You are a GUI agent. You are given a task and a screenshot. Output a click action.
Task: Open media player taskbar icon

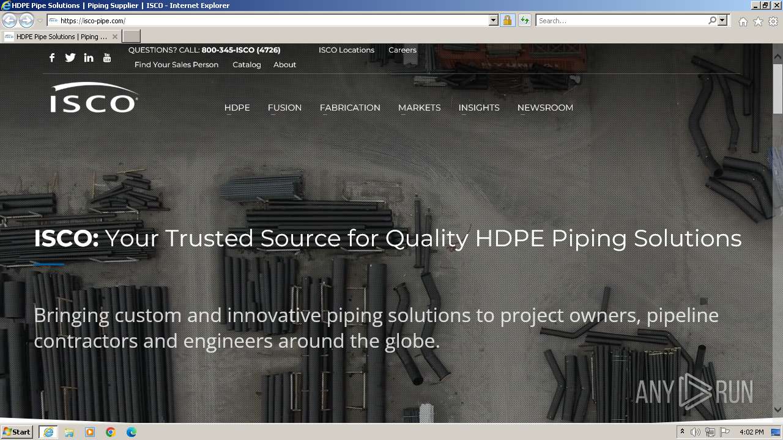coord(90,432)
